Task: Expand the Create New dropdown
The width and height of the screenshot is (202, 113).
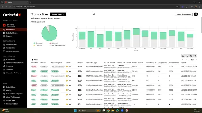Action: [58, 14]
